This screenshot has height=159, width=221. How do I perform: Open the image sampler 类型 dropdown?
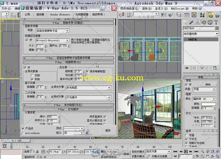click(53, 31)
